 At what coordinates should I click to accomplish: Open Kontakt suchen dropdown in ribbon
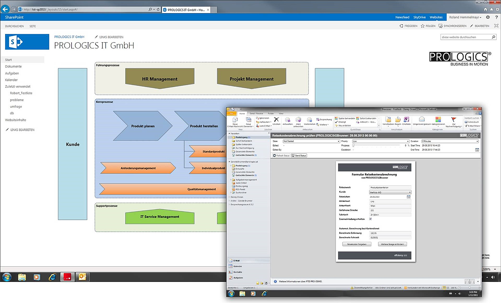click(x=472, y=118)
